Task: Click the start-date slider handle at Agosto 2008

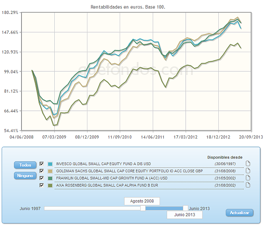Action: pyautogui.click(x=143, y=208)
